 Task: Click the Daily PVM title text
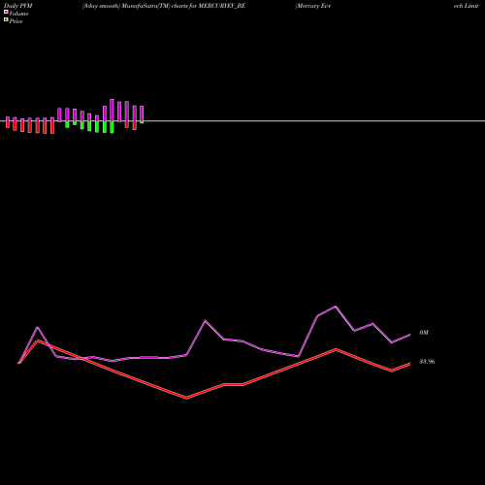tap(18, 6)
